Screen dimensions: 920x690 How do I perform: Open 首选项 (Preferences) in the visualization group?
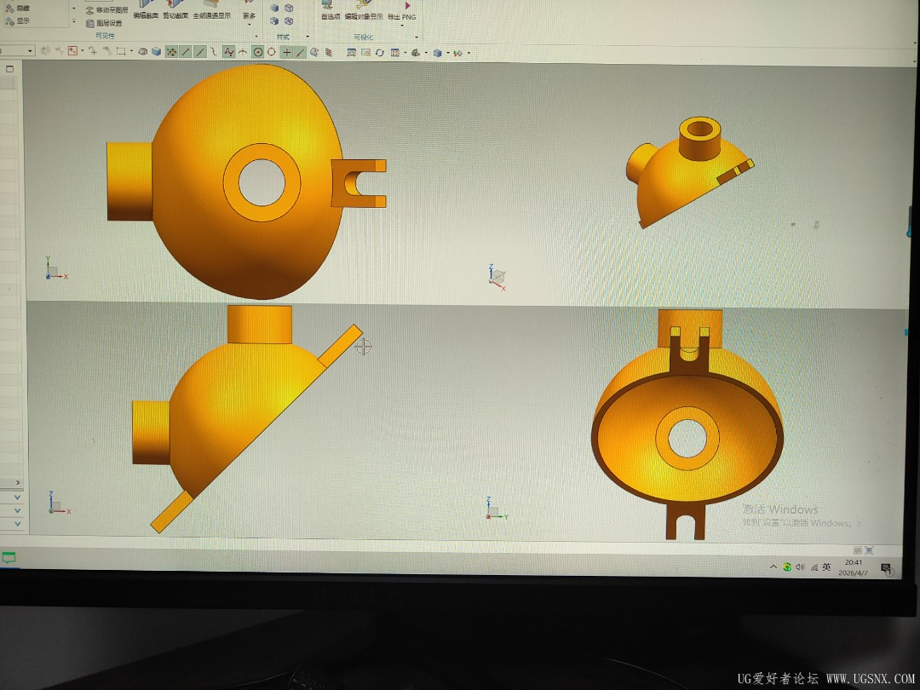(x=331, y=11)
